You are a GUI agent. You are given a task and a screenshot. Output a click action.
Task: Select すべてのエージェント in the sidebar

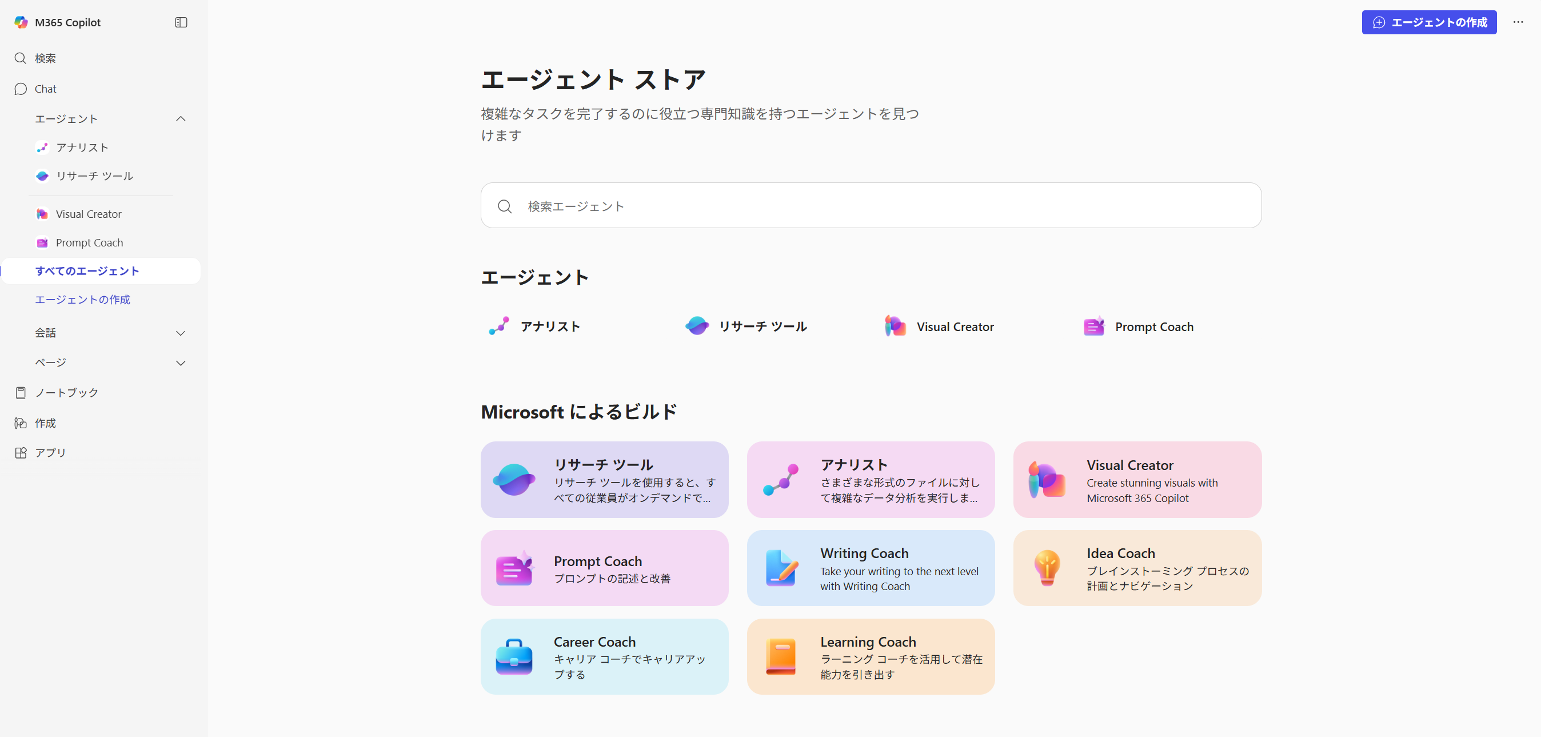tap(101, 271)
